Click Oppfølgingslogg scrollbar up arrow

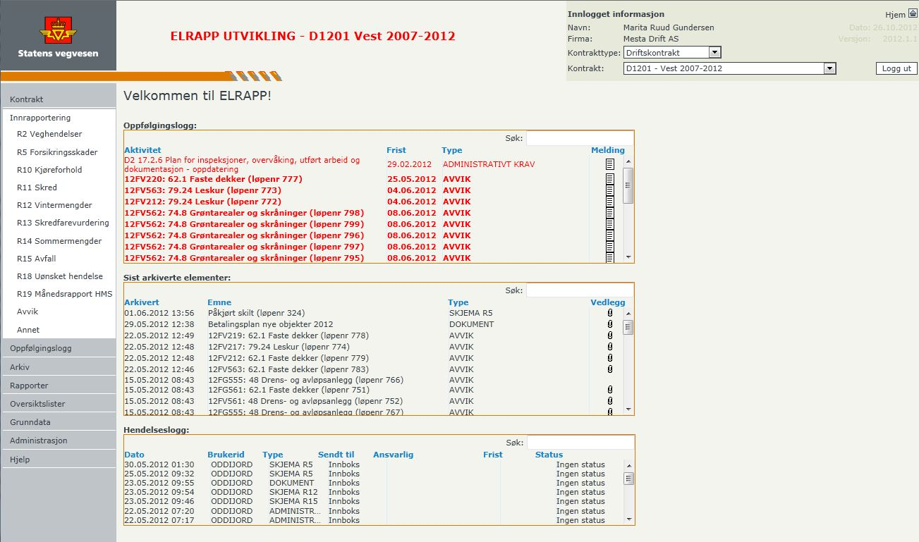click(628, 162)
